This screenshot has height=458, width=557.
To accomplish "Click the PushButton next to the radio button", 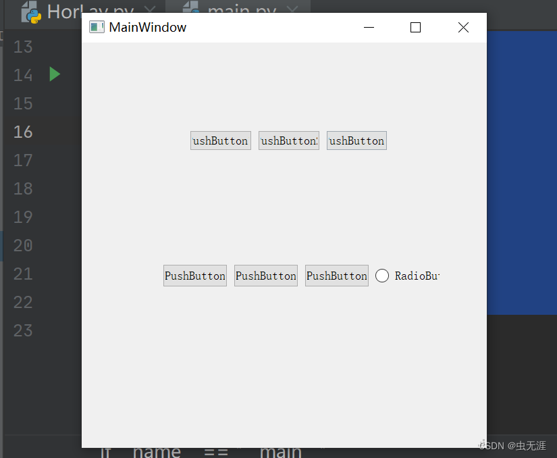I will pos(337,276).
